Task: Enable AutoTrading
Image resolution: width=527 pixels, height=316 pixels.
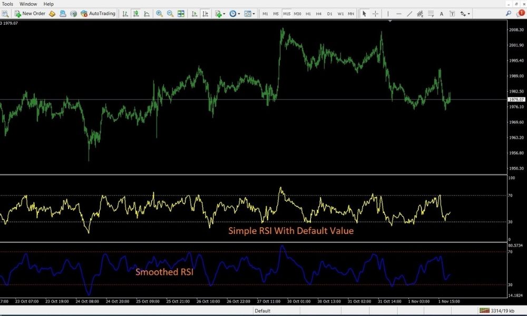Action: [97, 13]
